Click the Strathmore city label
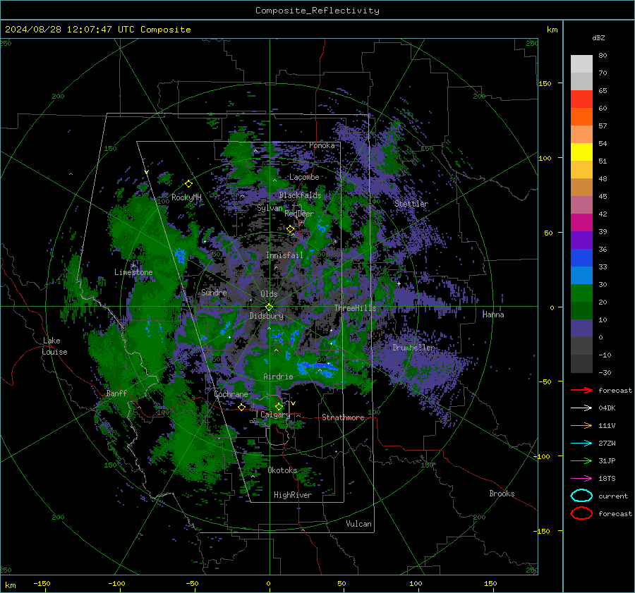The height and width of the screenshot is (593, 635). [x=343, y=417]
